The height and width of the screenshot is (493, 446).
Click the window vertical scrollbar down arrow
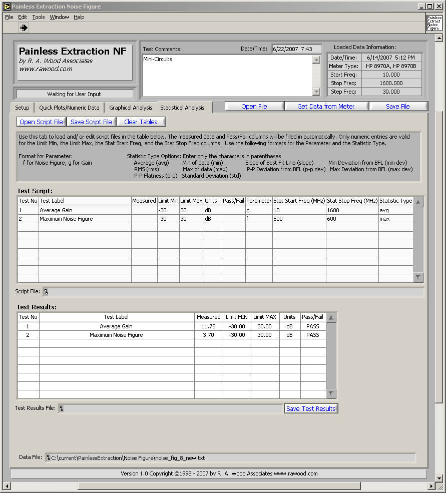click(439, 478)
